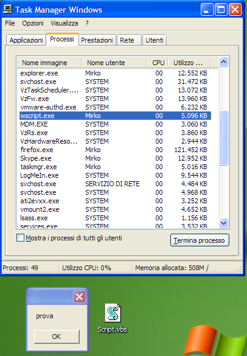Sort by CPU column header

click(x=158, y=63)
